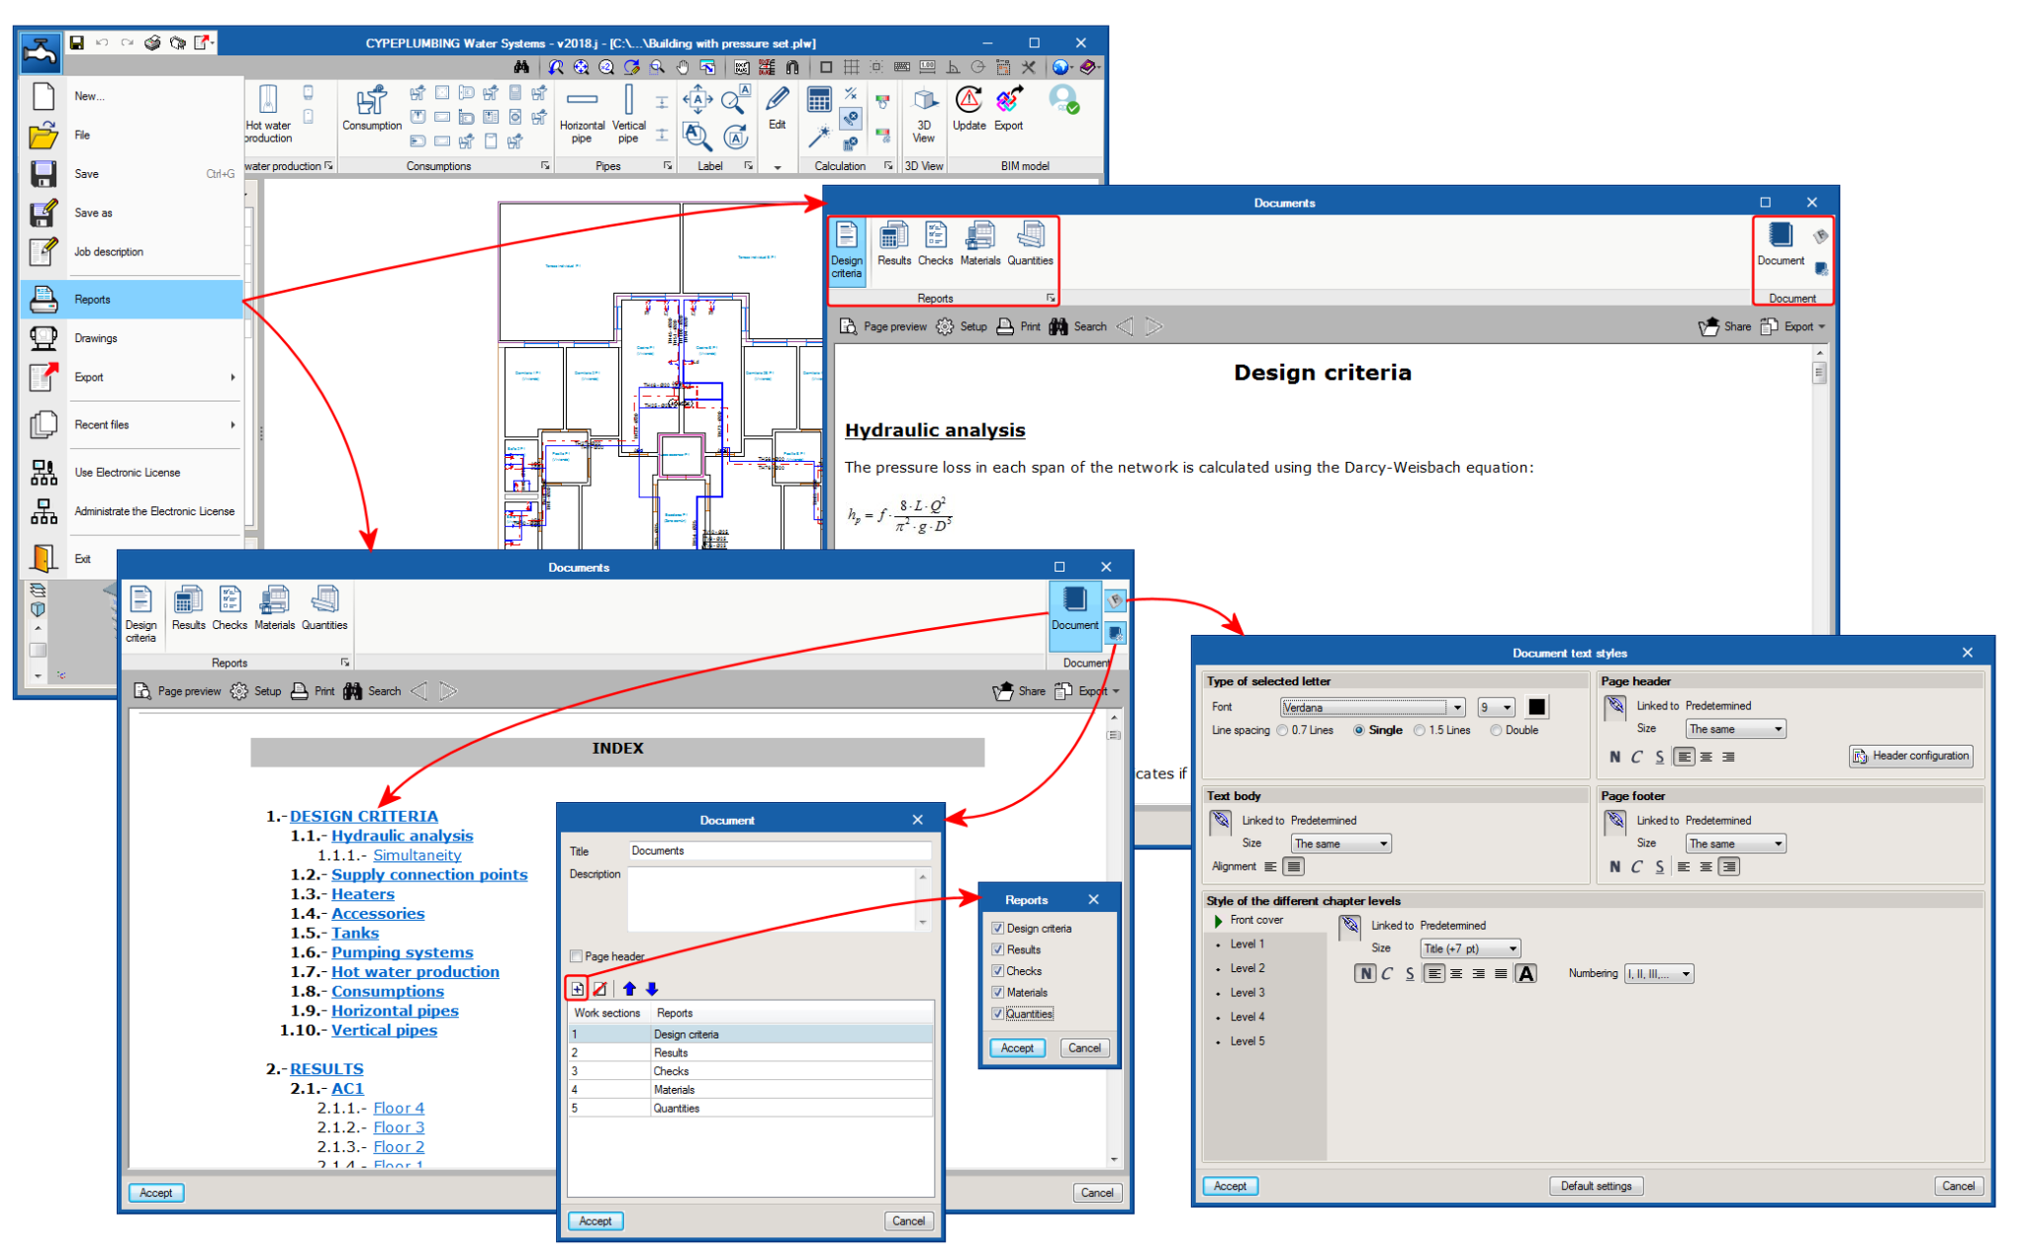This screenshot has width=2026, height=1259.
Task: Enable the Quantities checkbox in Reports dialog
Action: coord(998,1013)
